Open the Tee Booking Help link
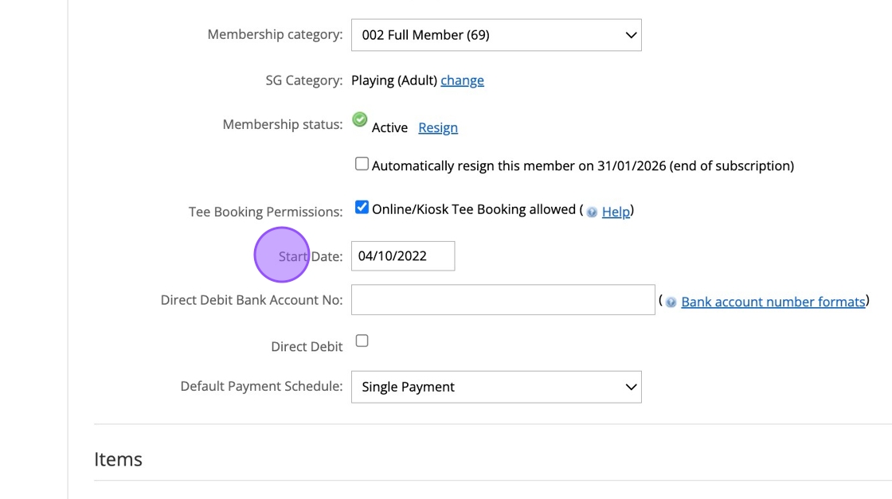 (616, 212)
